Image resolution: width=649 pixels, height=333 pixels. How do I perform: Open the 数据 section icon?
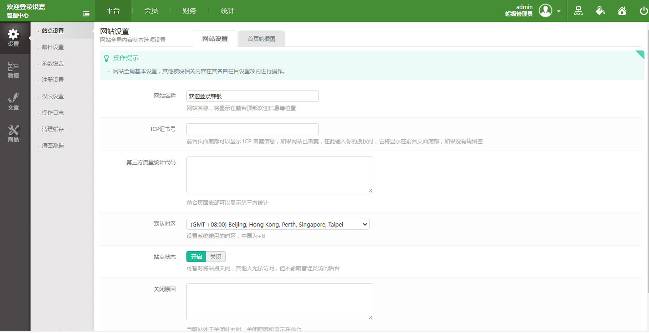[x=14, y=70]
